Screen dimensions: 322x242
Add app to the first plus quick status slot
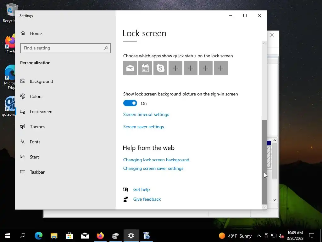pos(175,68)
